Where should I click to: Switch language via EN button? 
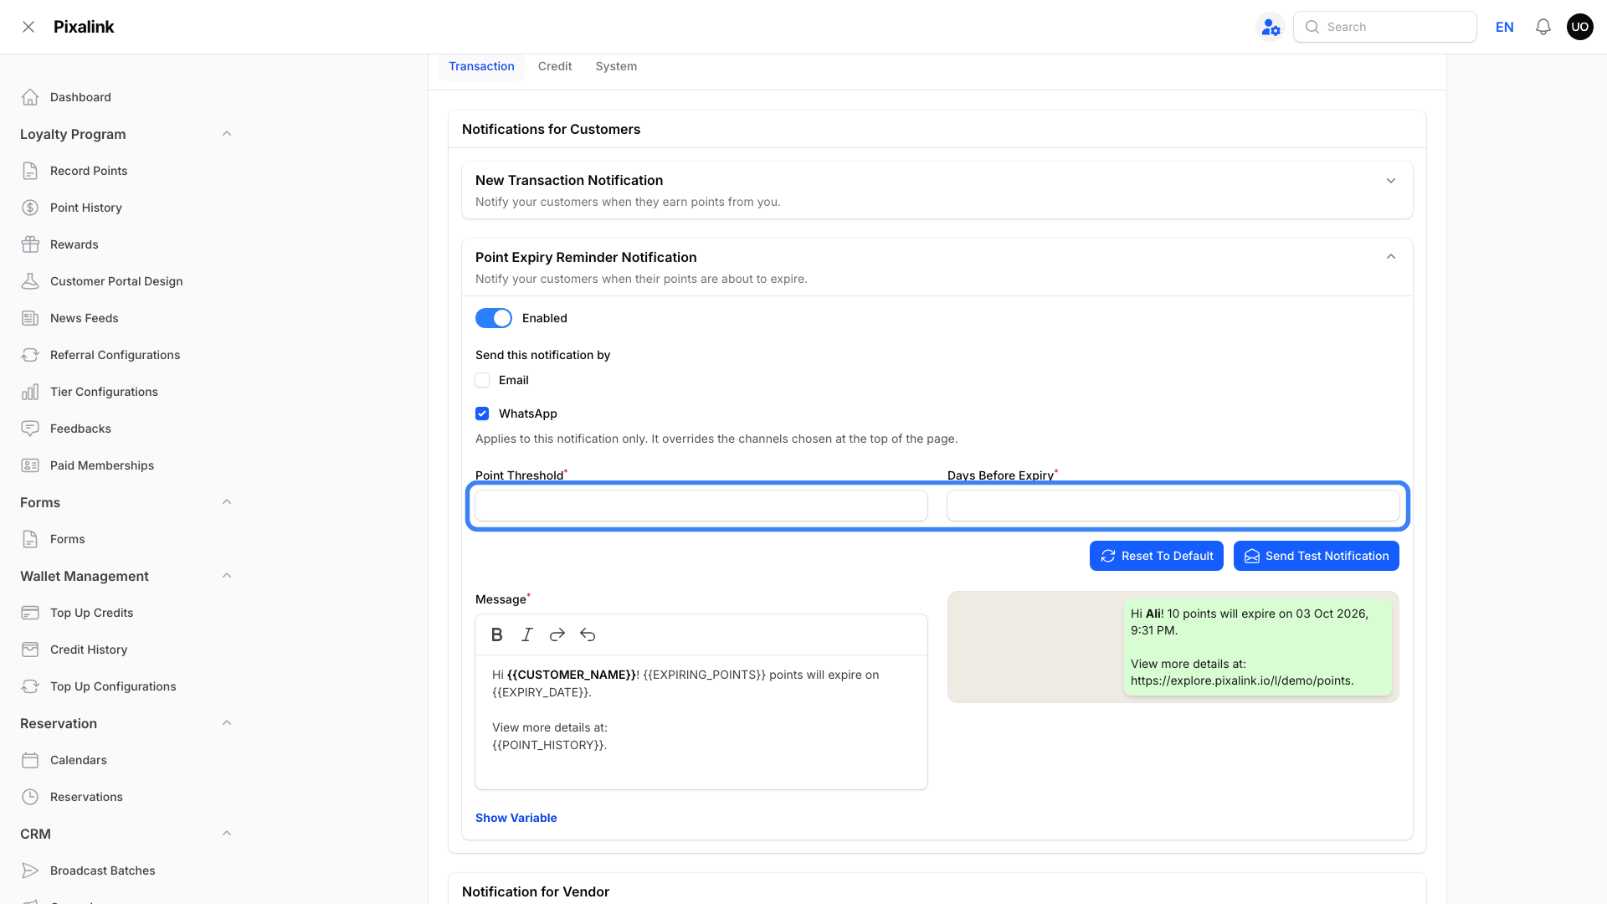pyautogui.click(x=1505, y=27)
